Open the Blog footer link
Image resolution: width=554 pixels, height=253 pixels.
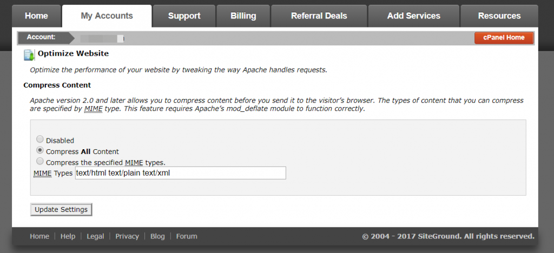tap(157, 236)
